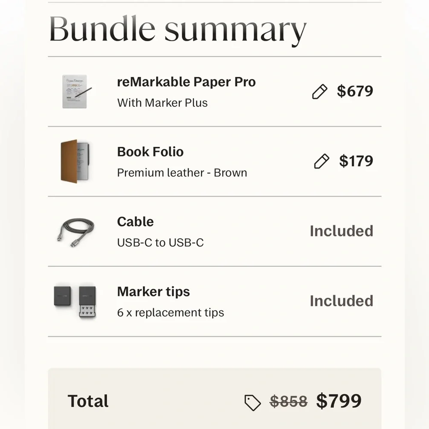The height and width of the screenshot is (429, 429).
Task: Select the reMarkable Paper Pro item name
Action: (186, 82)
